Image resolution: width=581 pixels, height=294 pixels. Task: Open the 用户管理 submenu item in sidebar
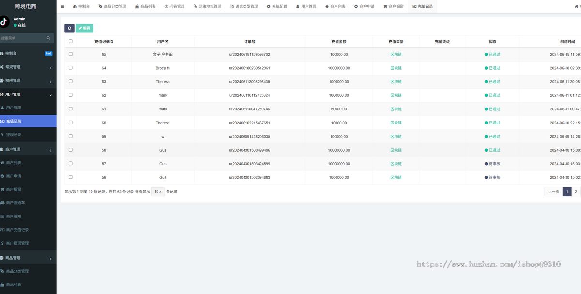coord(28,108)
